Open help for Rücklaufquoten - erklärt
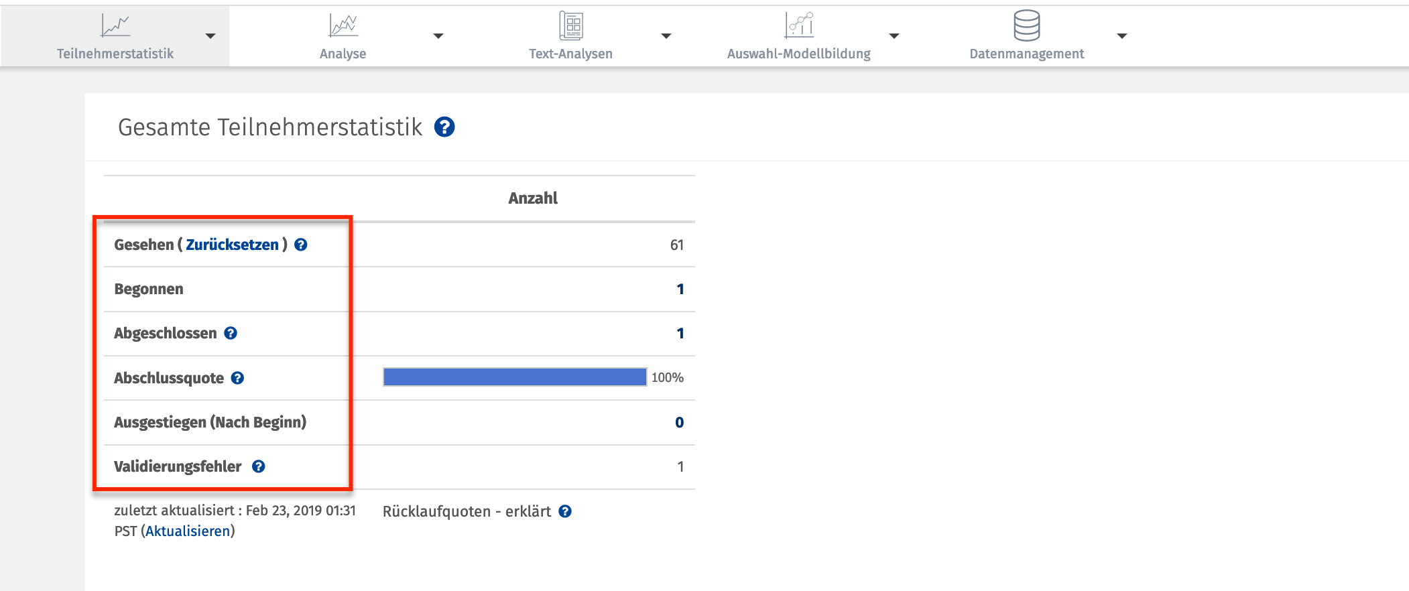 pyautogui.click(x=565, y=511)
